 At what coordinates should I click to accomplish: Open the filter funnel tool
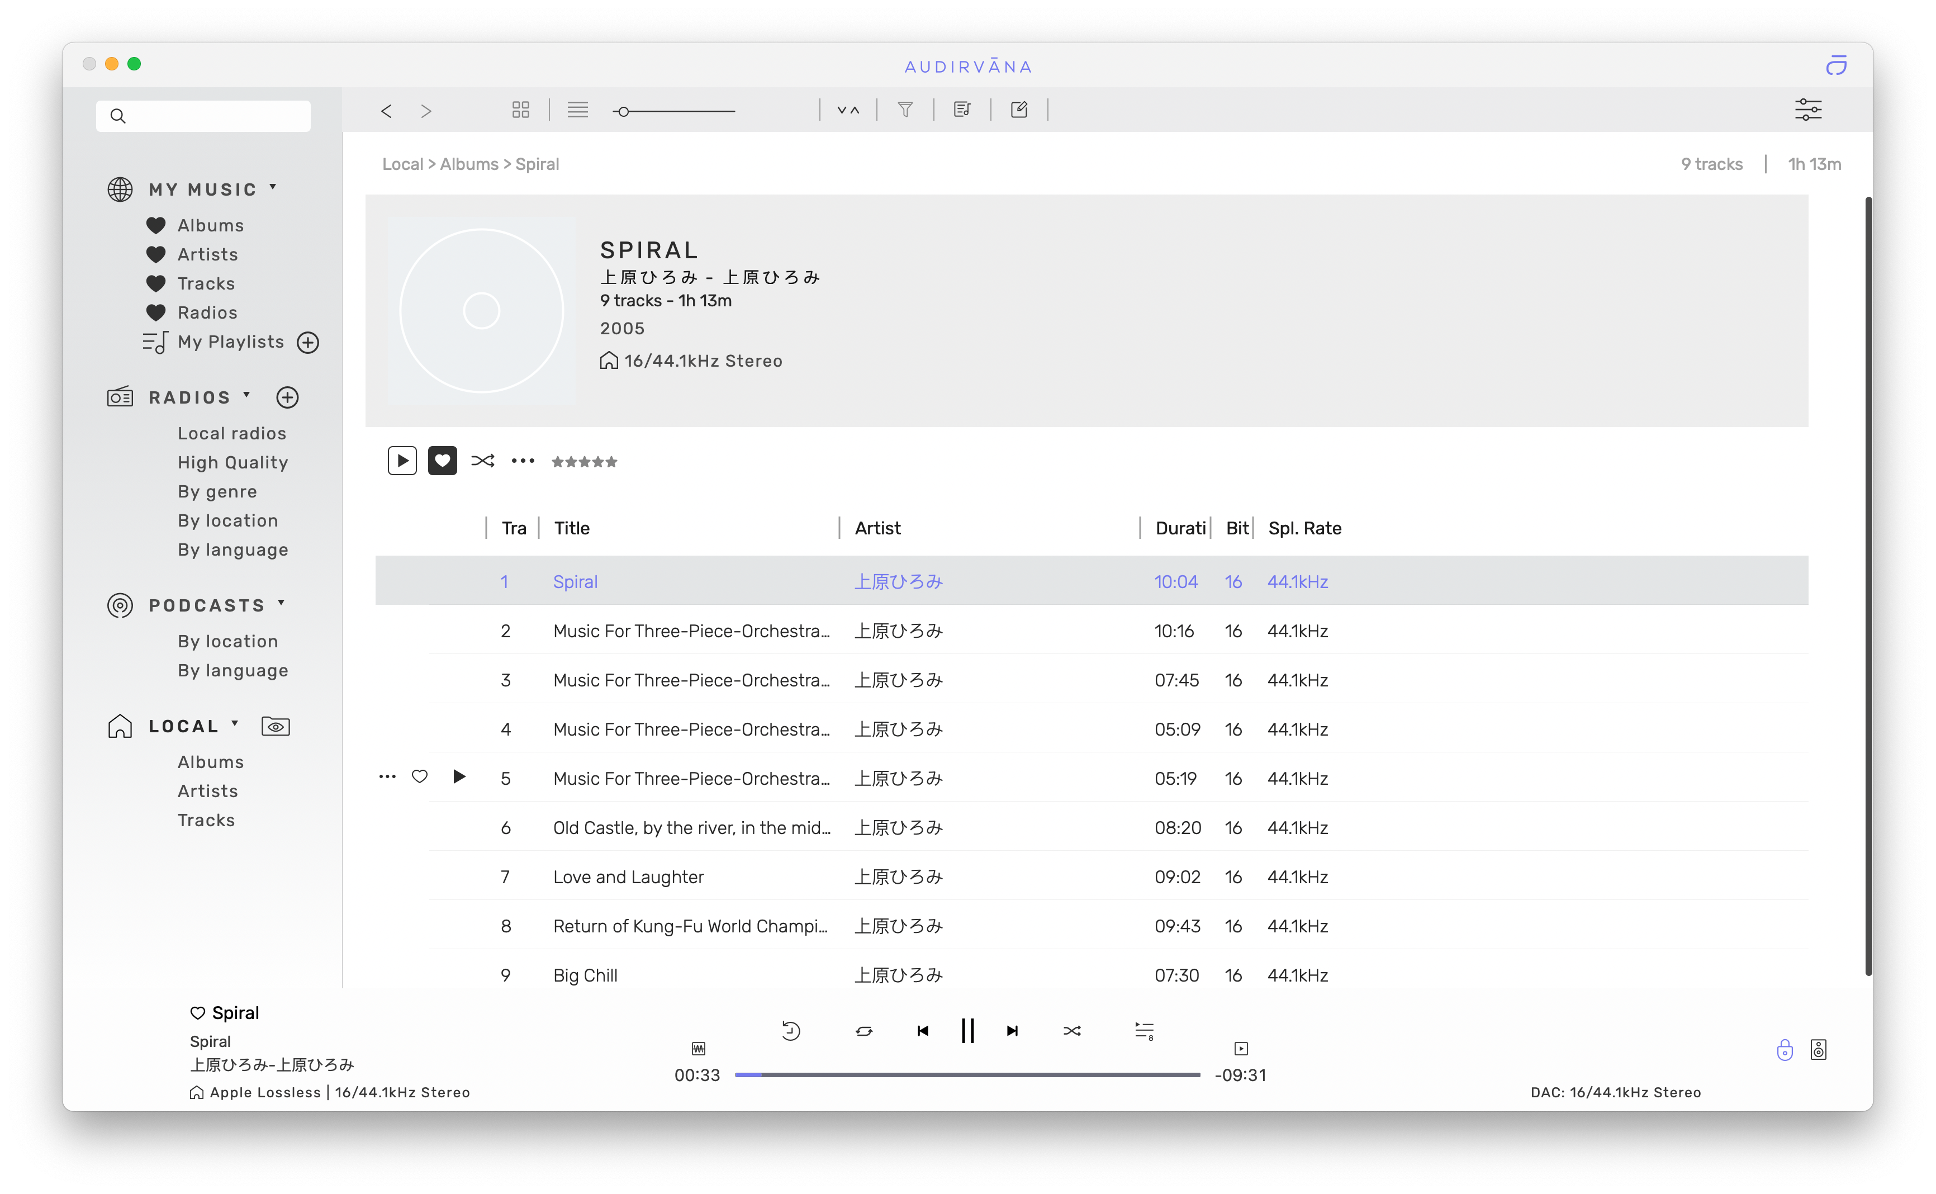905,110
